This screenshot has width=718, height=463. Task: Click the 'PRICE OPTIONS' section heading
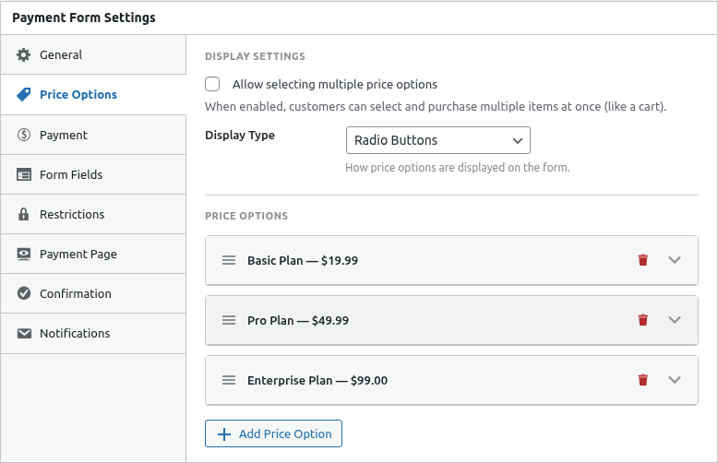[246, 216]
